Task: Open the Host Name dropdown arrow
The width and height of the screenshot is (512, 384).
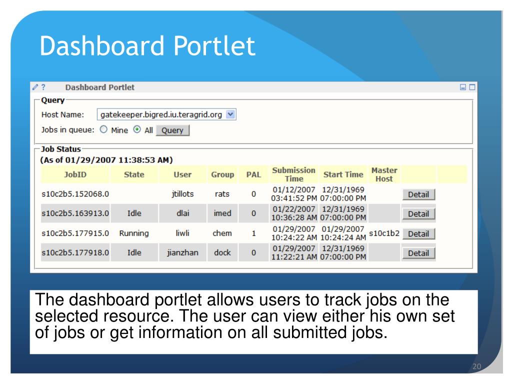Action: (230, 114)
